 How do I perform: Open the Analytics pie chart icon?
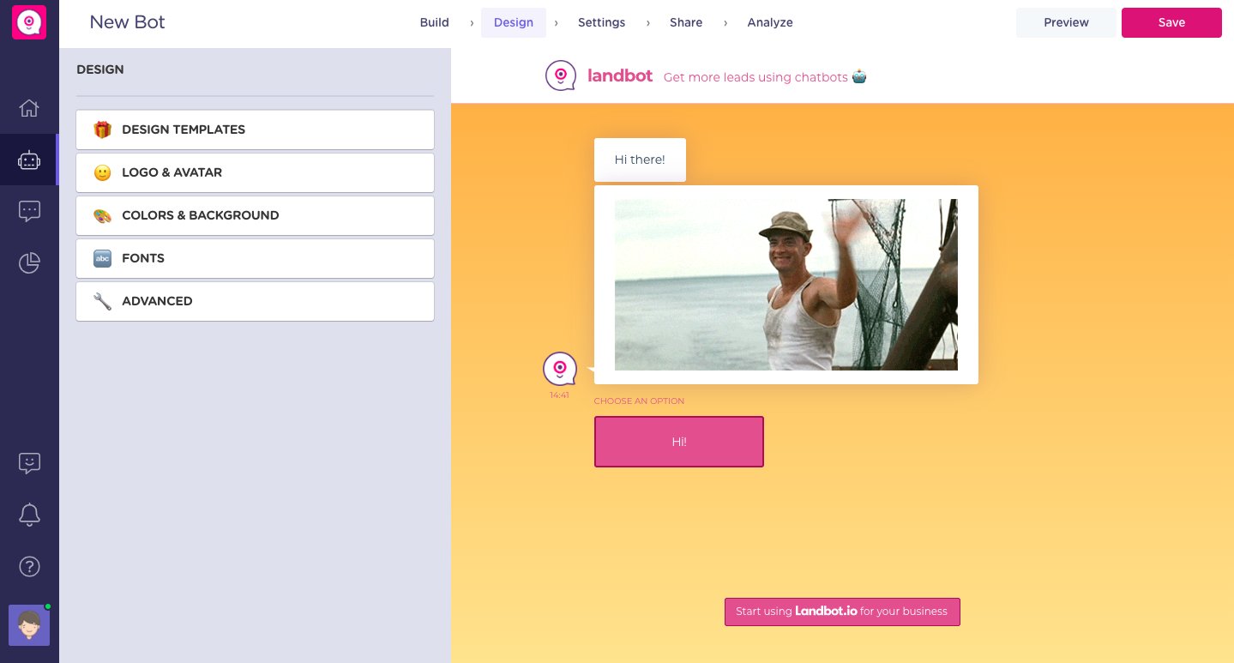tap(29, 262)
